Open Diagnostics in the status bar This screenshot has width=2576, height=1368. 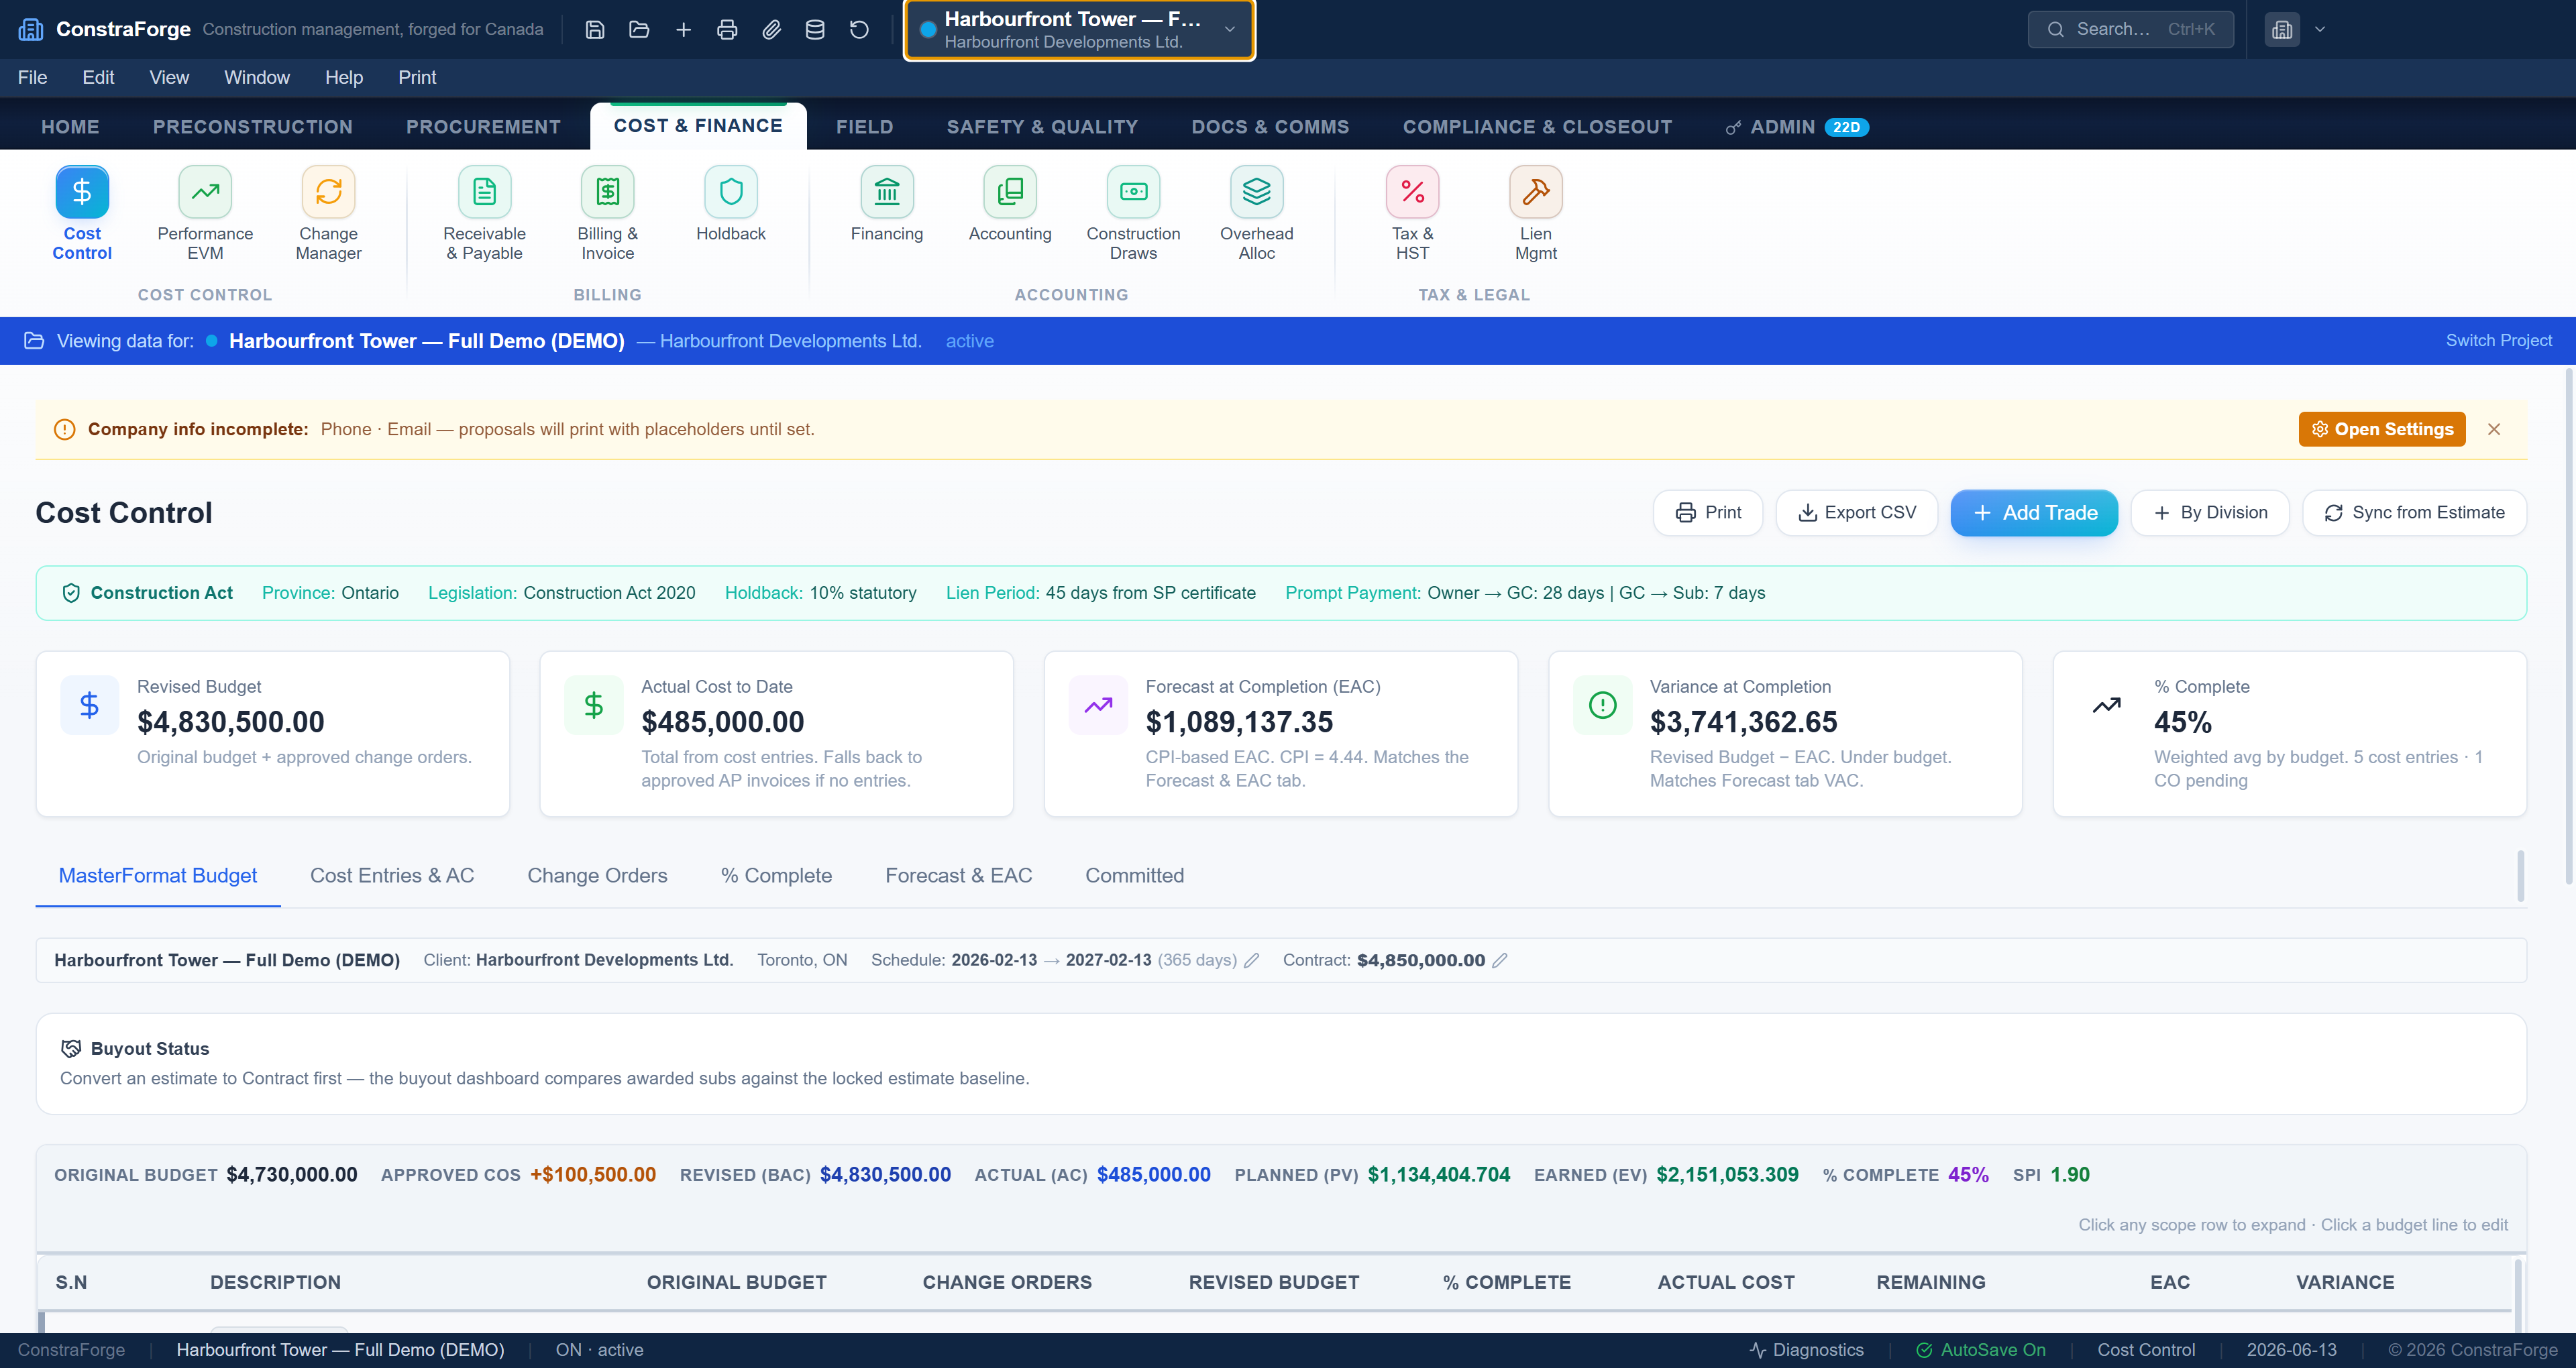point(1806,1349)
